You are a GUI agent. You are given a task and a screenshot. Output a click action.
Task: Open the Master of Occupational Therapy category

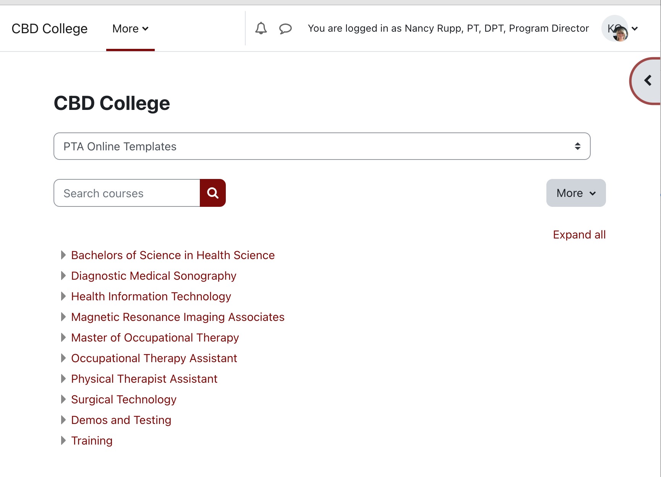(x=155, y=338)
